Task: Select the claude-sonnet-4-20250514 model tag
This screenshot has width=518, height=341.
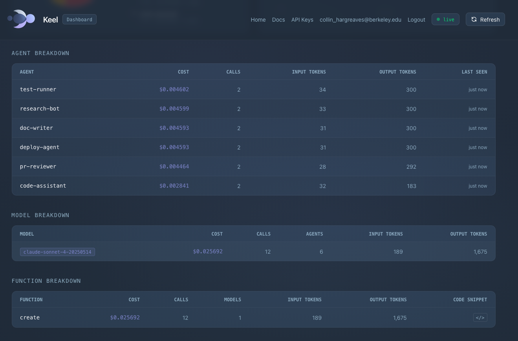Action: tap(57, 252)
